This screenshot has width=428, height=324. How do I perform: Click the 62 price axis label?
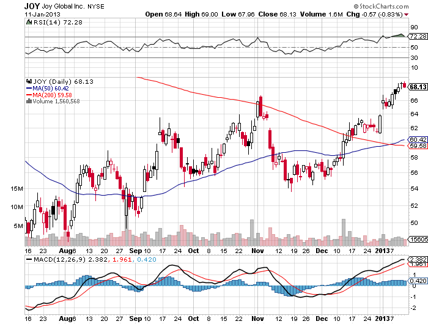[x=414, y=128]
